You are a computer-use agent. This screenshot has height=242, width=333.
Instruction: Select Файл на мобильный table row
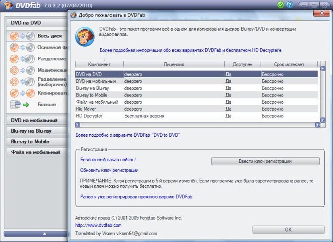point(196,102)
